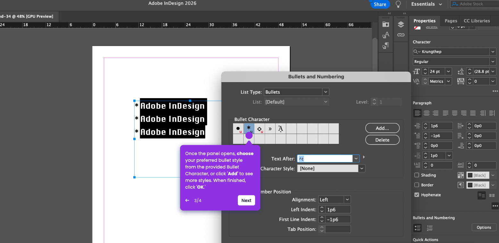Viewport: 499px width, 243px height.
Task: Open the Paragraph Styles panel icon
Action: tap(386, 46)
